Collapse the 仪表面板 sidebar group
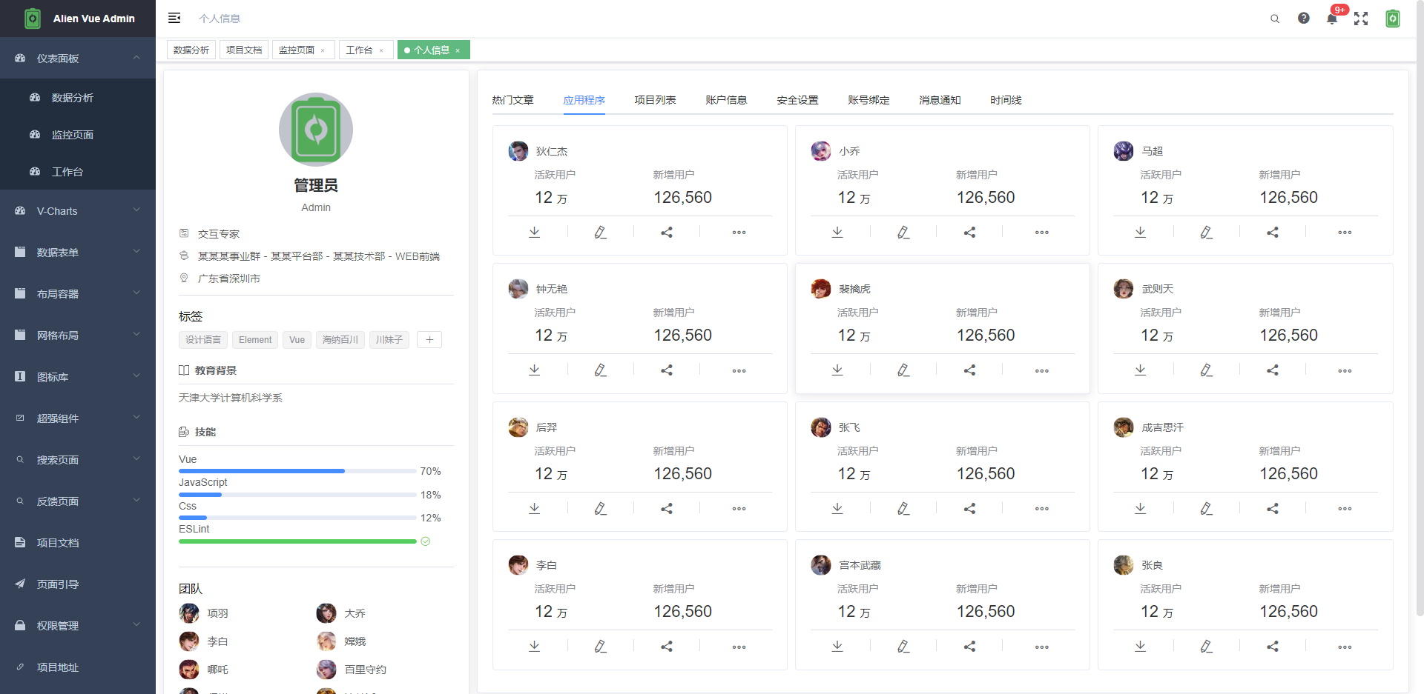Screen dimensions: 1424x694 78,58
